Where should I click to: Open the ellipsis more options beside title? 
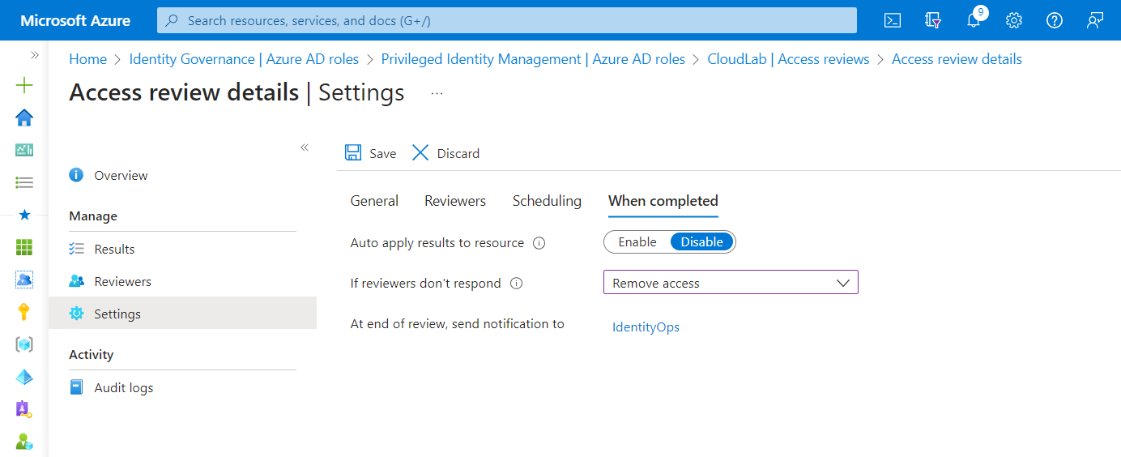pos(437,93)
